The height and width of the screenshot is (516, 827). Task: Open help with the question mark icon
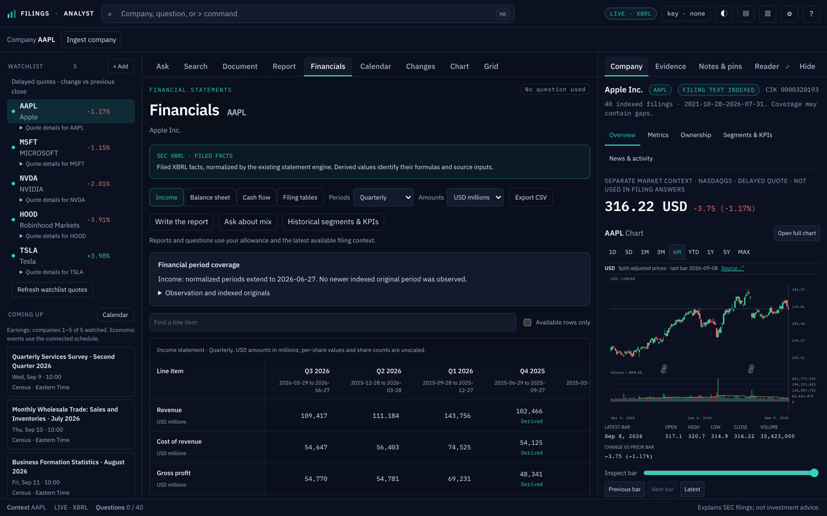811,14
